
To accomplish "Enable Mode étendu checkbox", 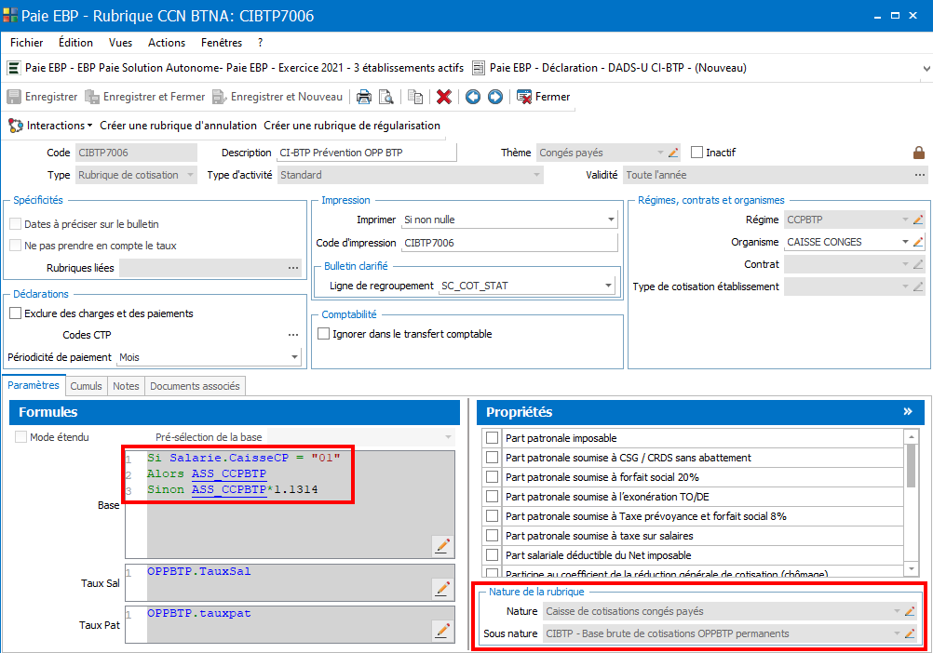I will pos(20,437).
